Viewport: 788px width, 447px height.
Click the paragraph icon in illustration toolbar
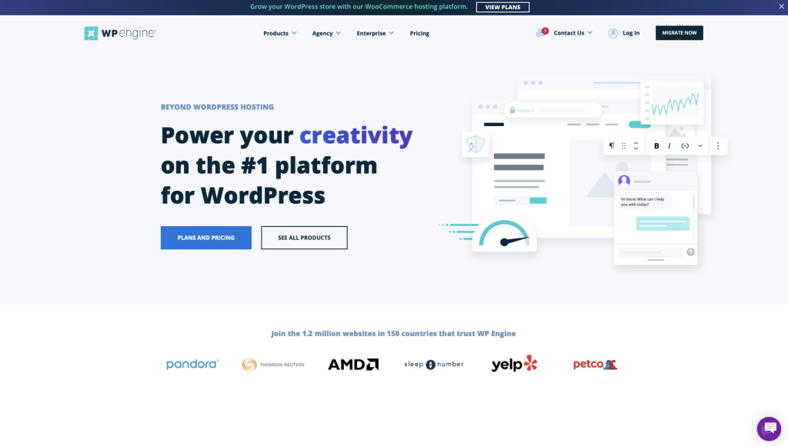[612, 145]
